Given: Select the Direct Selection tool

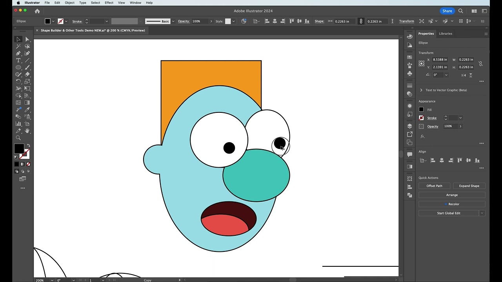Looking at the screenshot, I should 27,39.
